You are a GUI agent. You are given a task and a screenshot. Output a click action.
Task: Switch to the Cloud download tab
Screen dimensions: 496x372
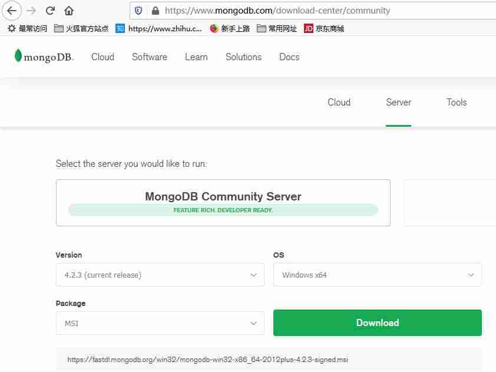click(x=339, y=102)
